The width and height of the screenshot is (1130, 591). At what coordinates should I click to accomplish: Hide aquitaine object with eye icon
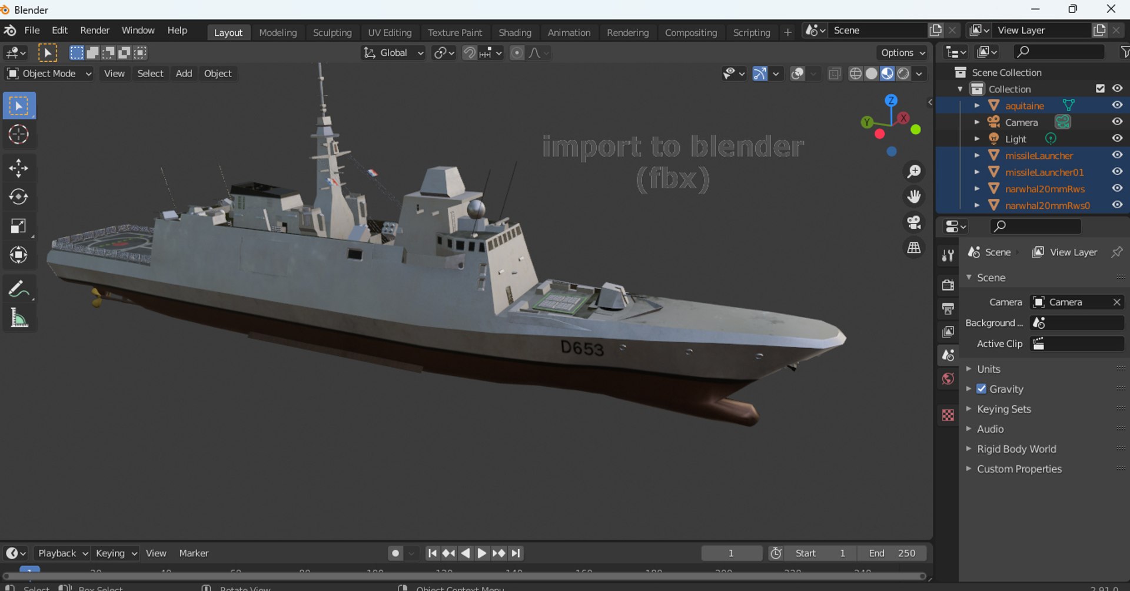pyautogui.click(x=1117, y=105)
